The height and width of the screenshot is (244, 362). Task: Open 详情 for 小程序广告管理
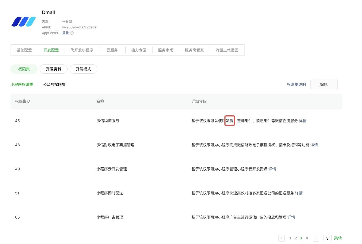click(x=291, y=217)
